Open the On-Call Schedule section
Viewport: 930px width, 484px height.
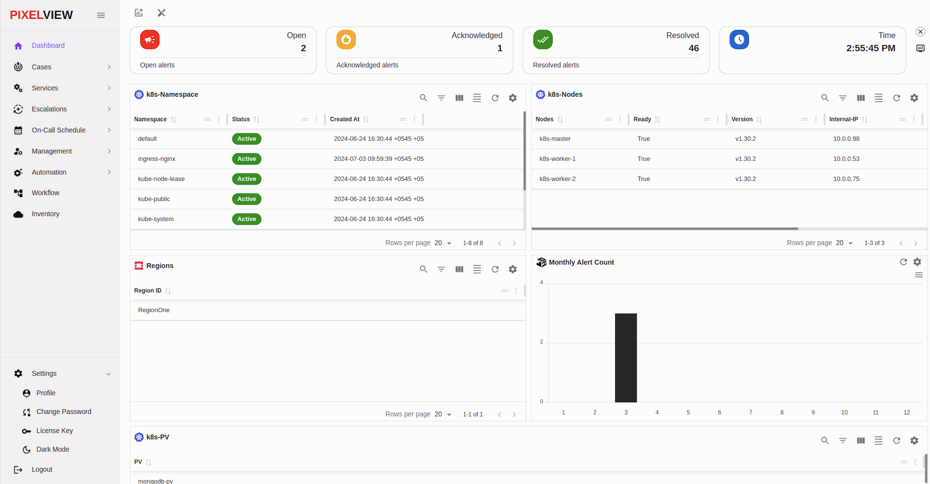coord(58,130)
